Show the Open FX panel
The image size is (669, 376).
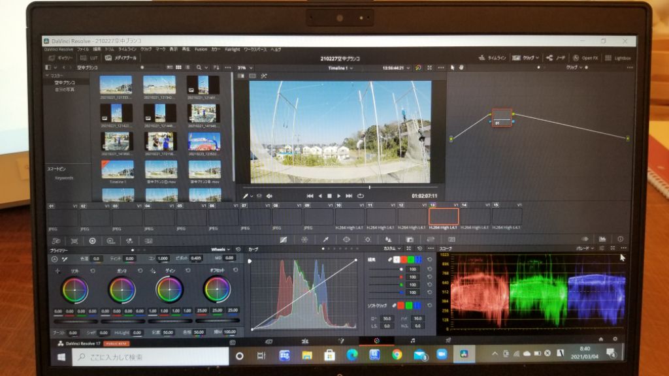click(587, 57)
